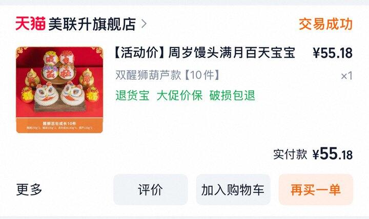This screenshot has height=219, width=369.
Task: Click the orange 再买一单 button
Action: (x=316, y=190)
